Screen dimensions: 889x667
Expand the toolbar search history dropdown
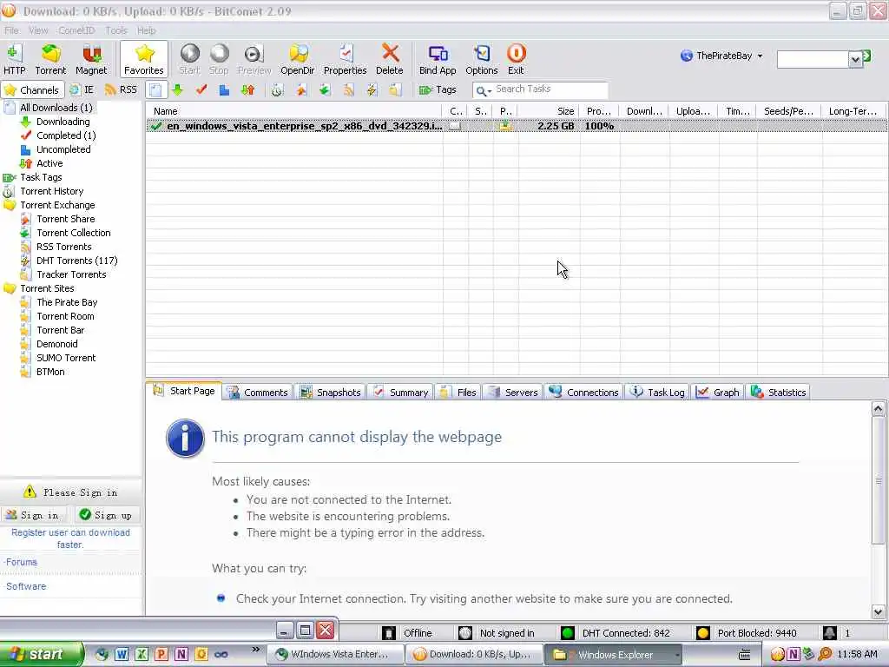pos(855,59)
